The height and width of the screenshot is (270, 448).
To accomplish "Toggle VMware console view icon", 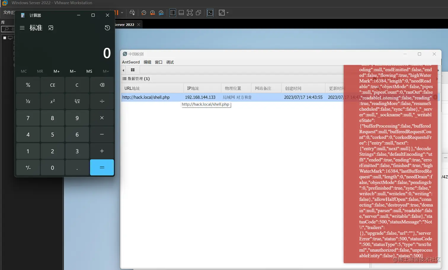I will click(x=210, y=13).
